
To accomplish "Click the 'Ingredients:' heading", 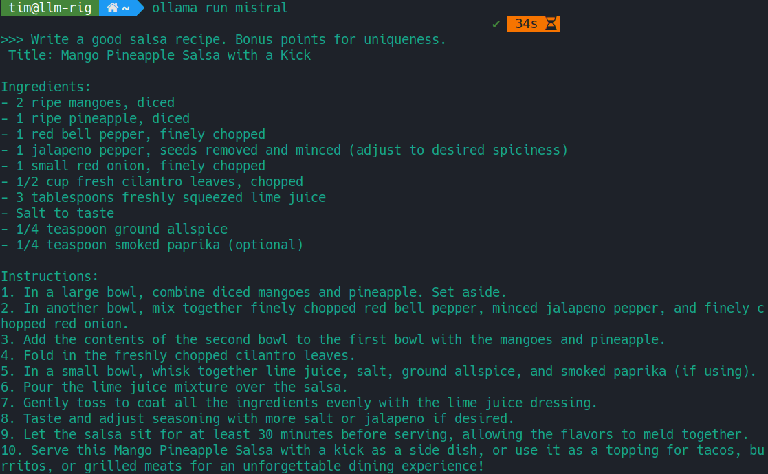I will [x=46, y=87].
